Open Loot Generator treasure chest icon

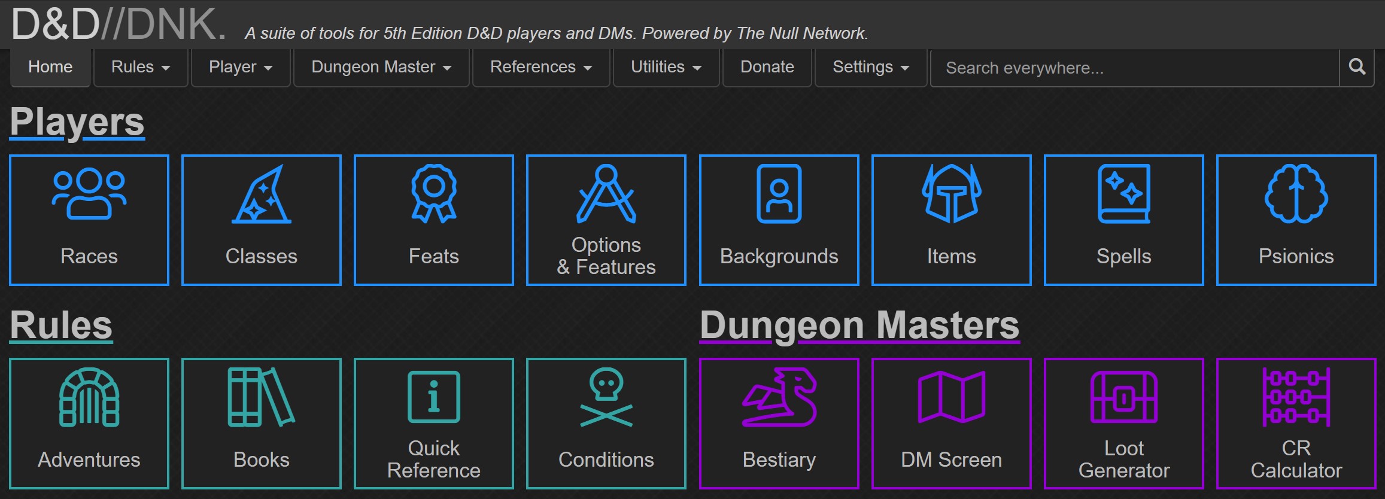point(1124,397)
